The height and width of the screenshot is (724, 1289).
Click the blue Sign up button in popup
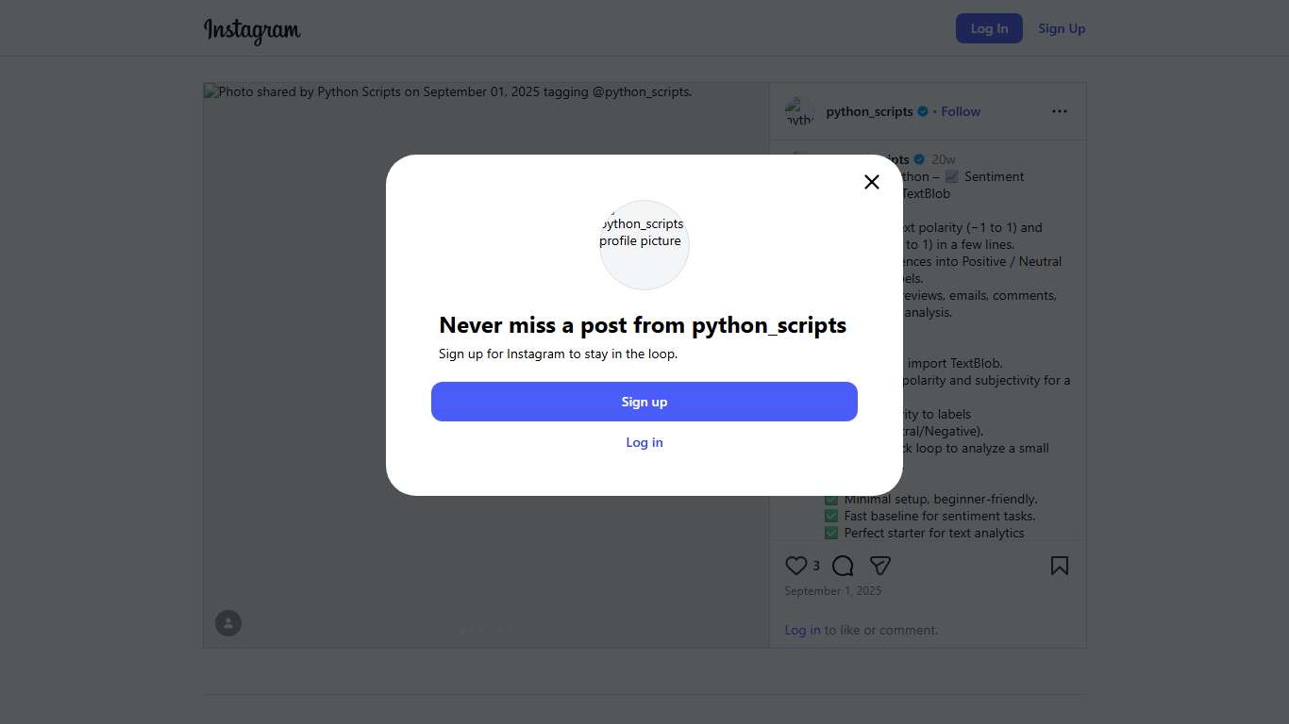644,402
